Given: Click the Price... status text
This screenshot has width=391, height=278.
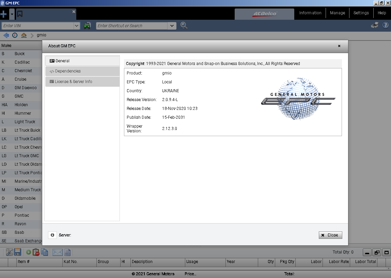Looking at the screenshot, I should coord(190,274).
